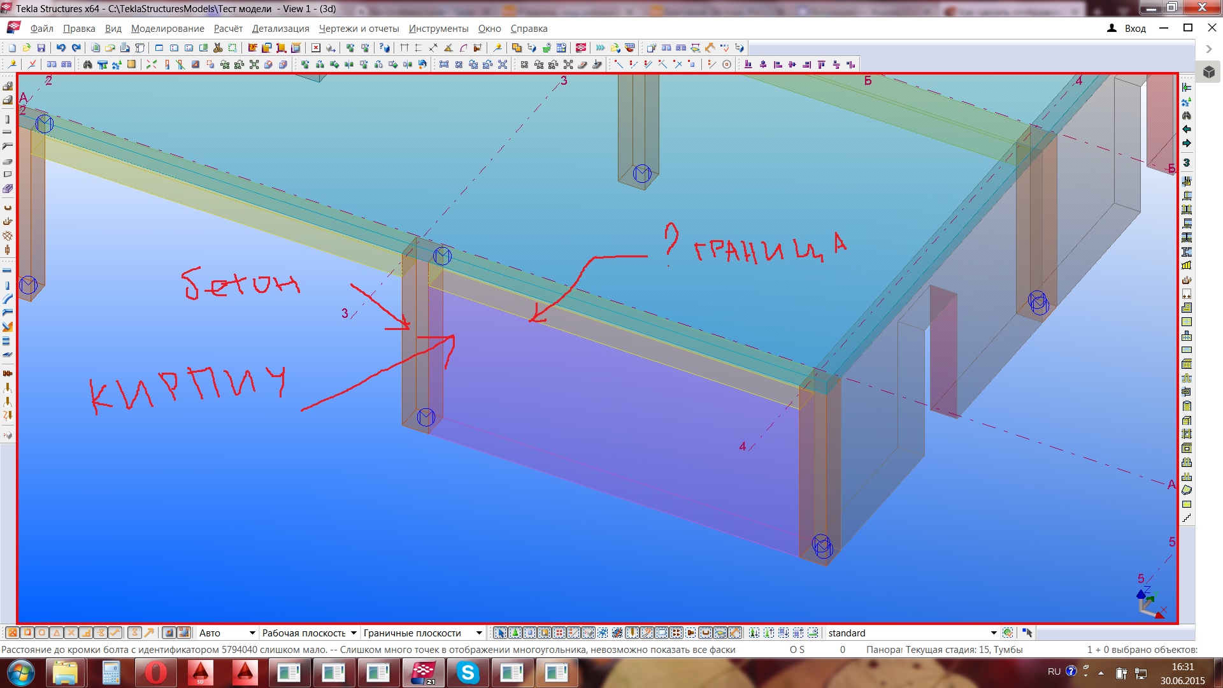Click the scissors cut icon in toolbar
Screen dimensions: 1223x688
click(x=218, y=48)
